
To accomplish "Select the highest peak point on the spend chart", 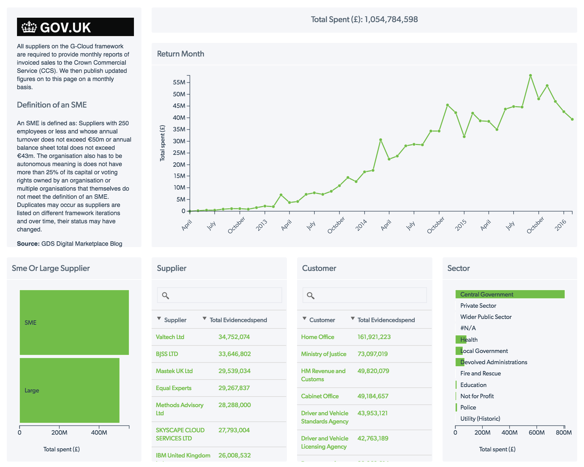I will click(x=530, y=75).
